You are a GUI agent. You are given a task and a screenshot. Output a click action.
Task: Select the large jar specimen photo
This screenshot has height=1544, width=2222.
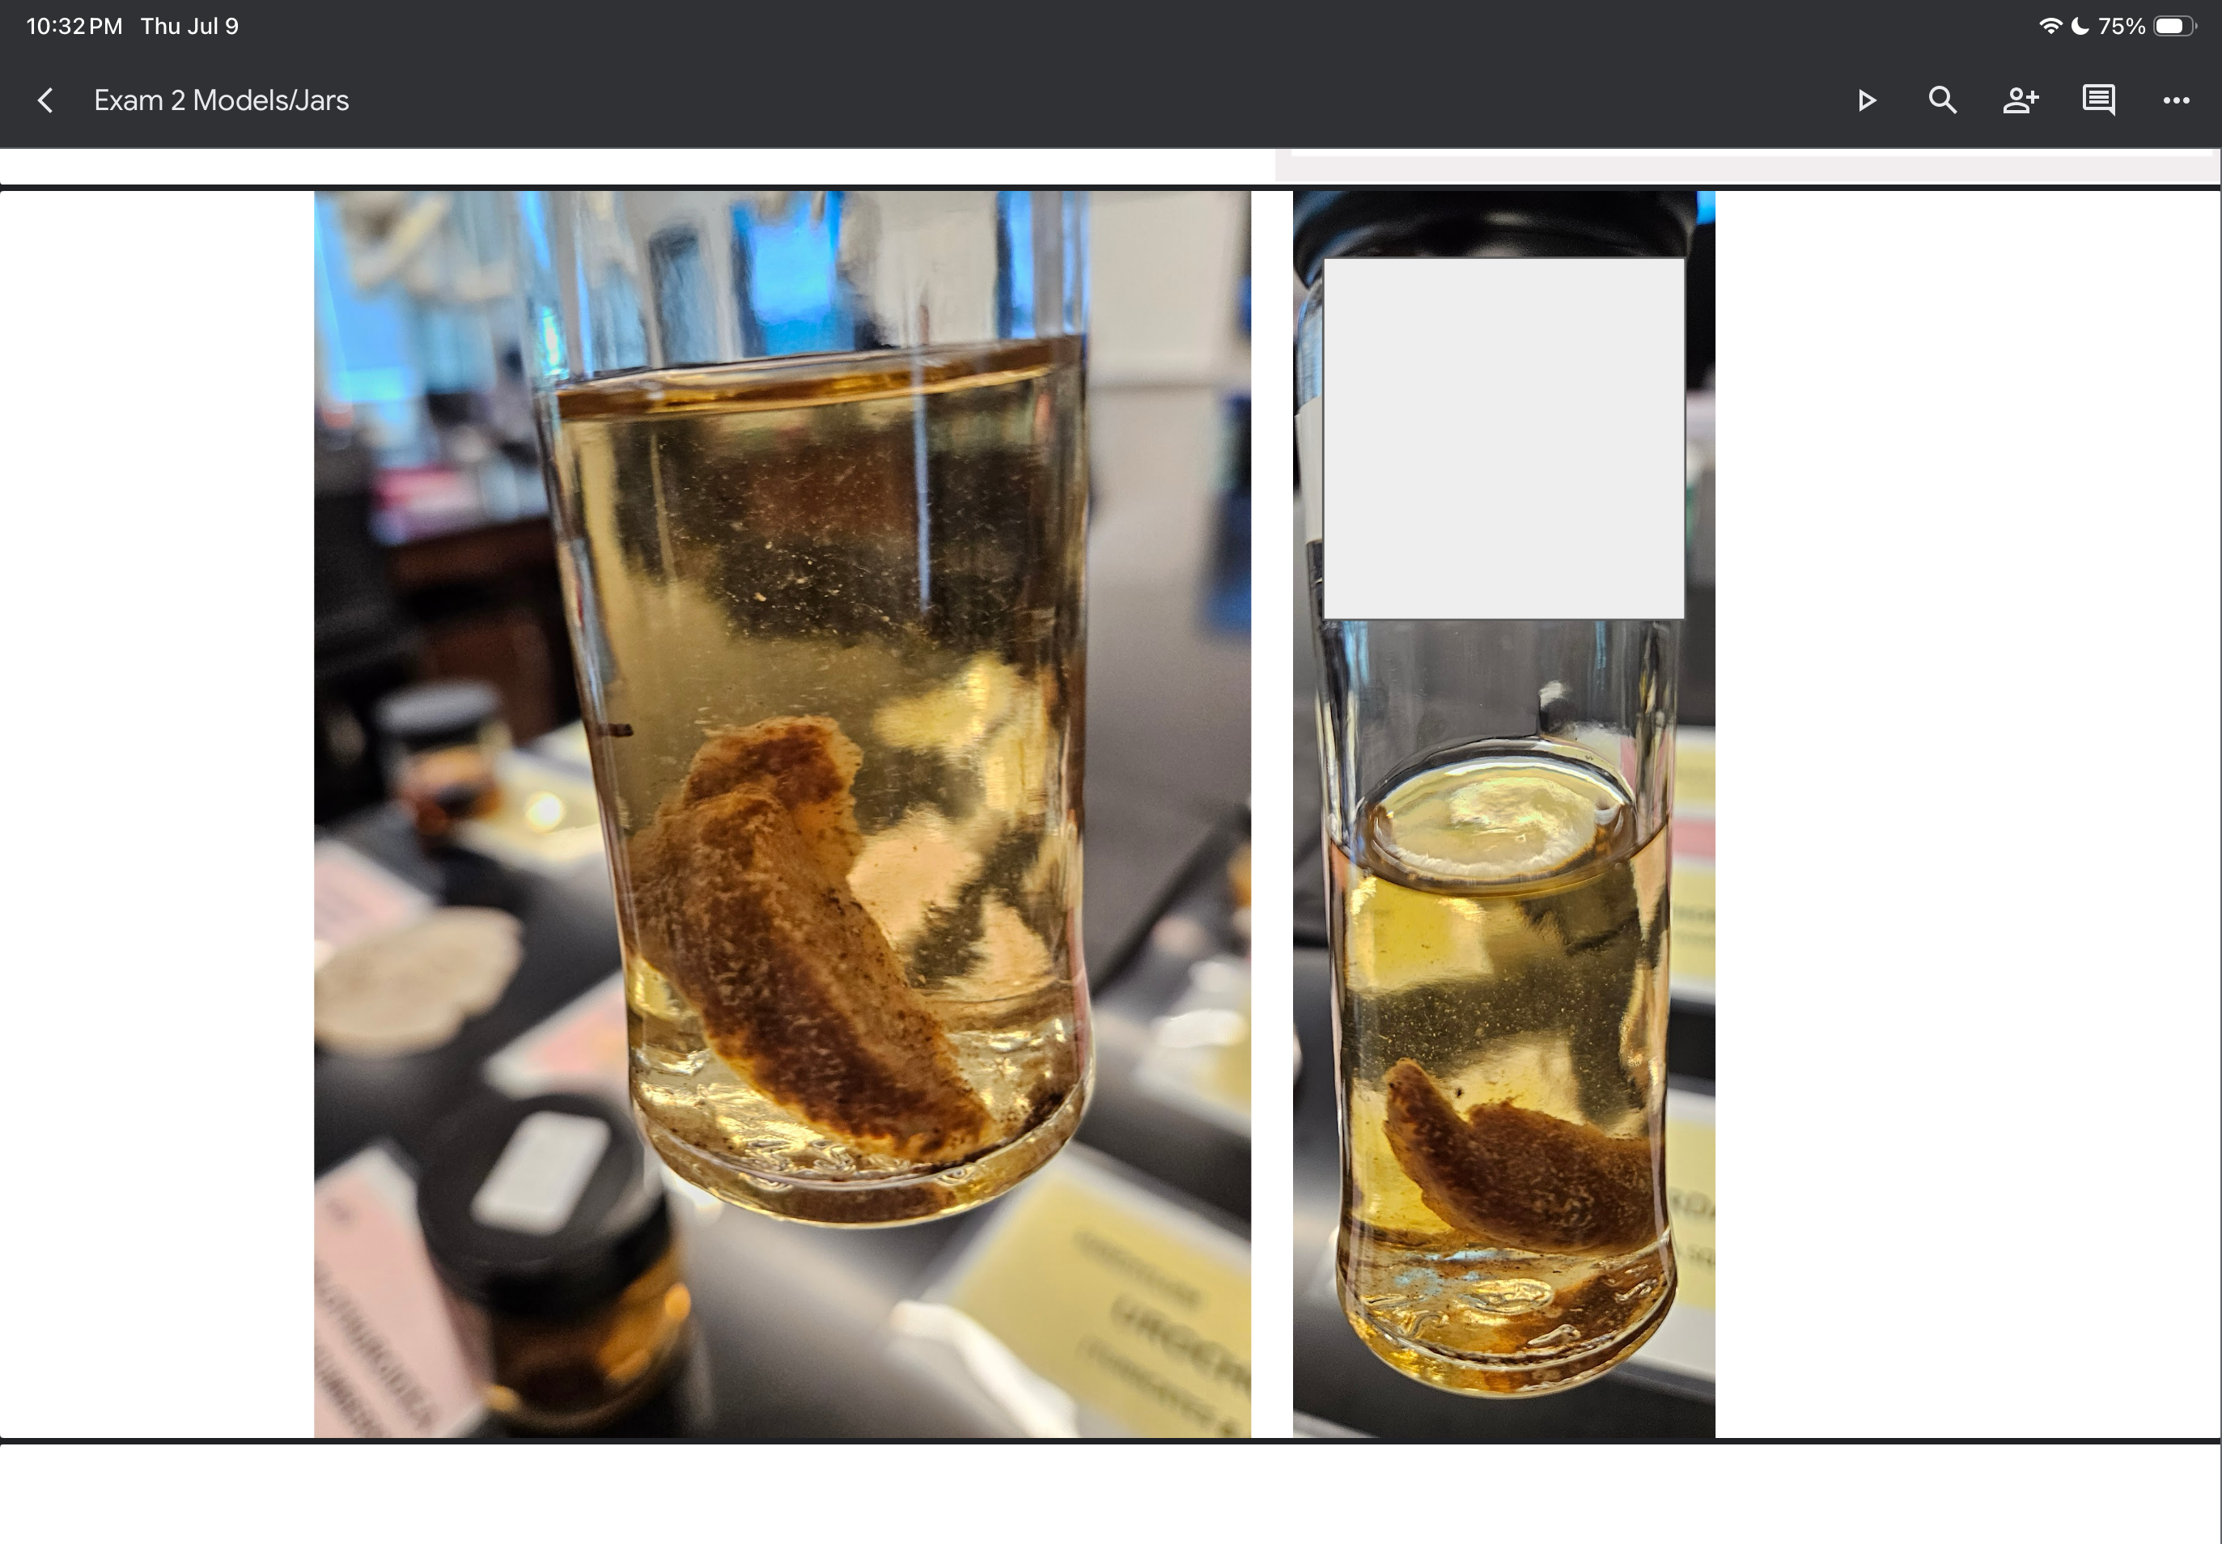[x=782, y=813]
